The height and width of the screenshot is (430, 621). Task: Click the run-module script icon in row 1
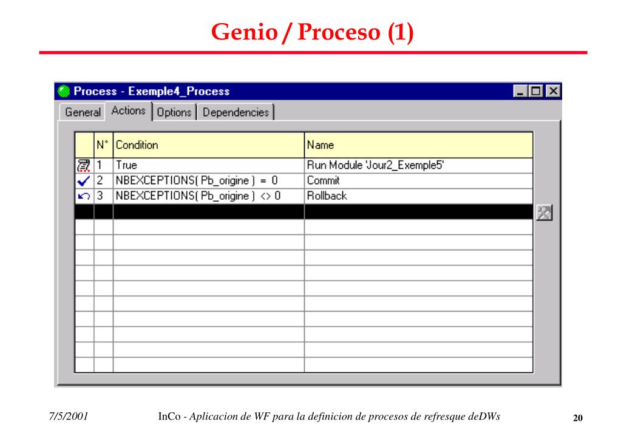click(84, 165)
